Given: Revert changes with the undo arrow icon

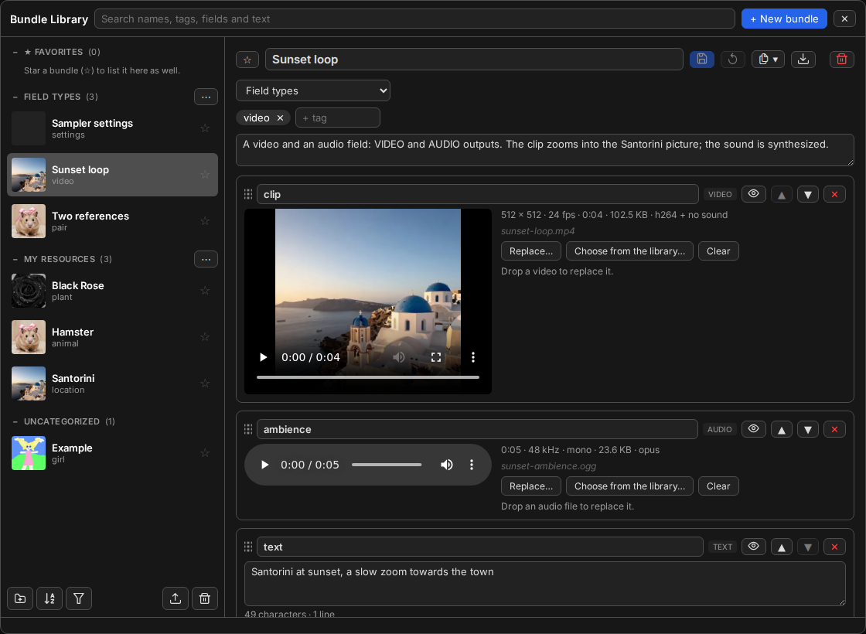Looking at the screenshot, I should coord(732,59).
